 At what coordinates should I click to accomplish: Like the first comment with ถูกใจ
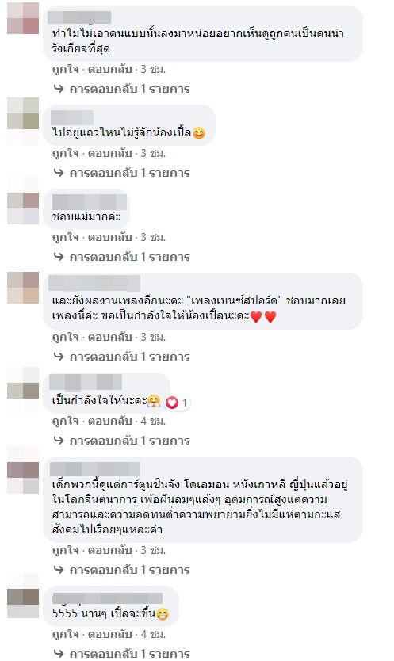(65, 69)
